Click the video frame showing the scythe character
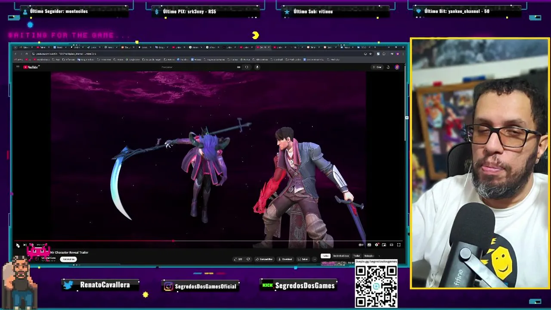The height and width of the screenshot is (310, 551). [x=208, y=157]
